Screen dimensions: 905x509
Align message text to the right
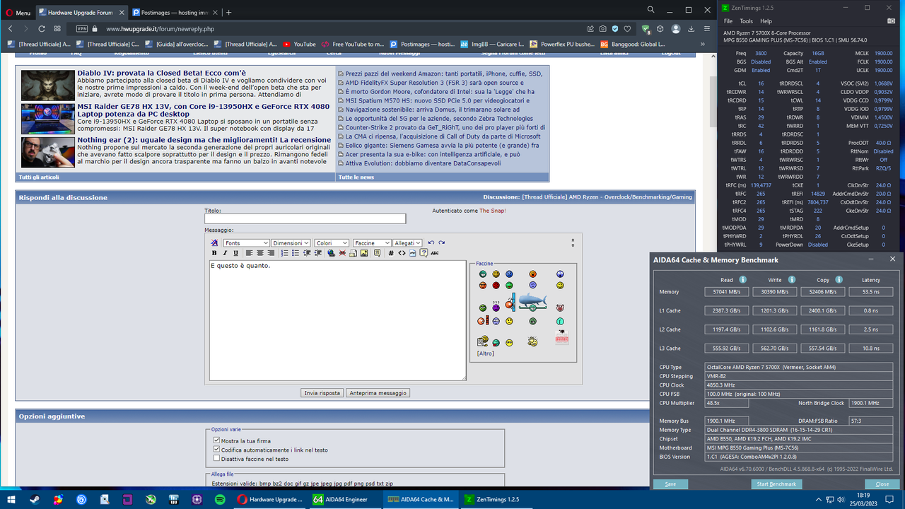pos(271,253)
